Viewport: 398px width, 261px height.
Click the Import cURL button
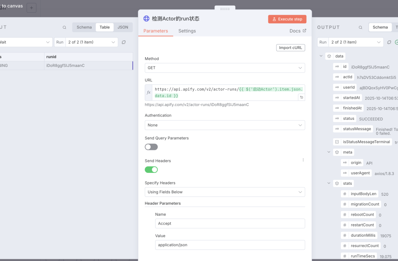click(x=290, y=48)
